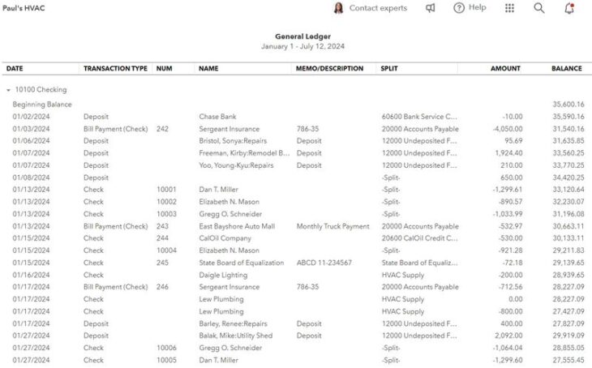592x368 pixels.
Task: Click ABCD 11-234567 memo text
Action: [324, 263]
